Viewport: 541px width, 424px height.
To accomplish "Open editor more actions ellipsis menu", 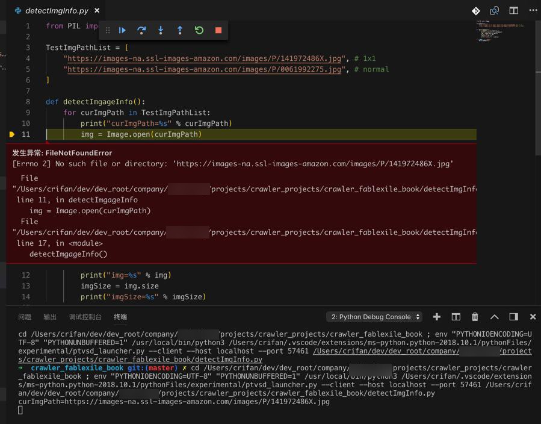I will (533, 10).
